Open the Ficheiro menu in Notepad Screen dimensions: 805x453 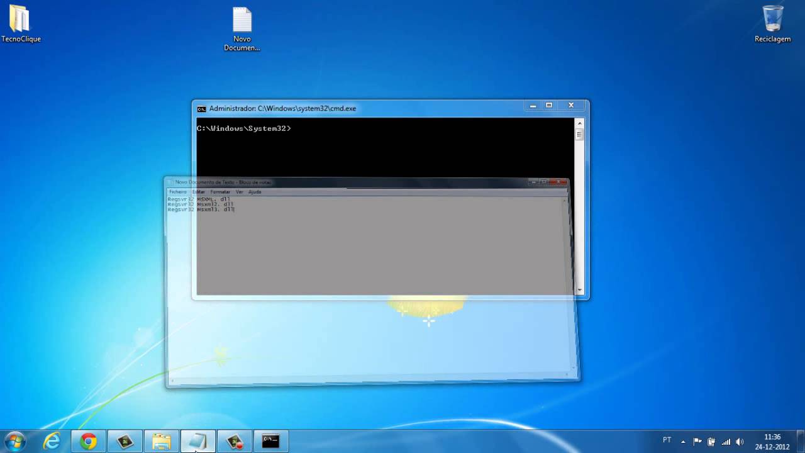178,192
